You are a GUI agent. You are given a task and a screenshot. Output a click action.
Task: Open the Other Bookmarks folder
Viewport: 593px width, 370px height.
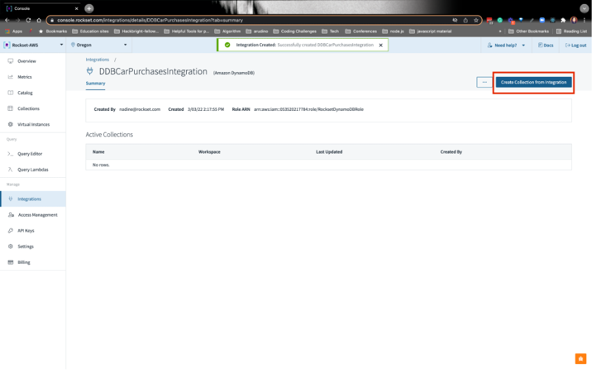pyautogui.click(x=529, y=31)
